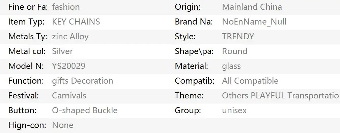Click the 'None' Hign-con value
The image size is (340, 133).
pos(63,125)
